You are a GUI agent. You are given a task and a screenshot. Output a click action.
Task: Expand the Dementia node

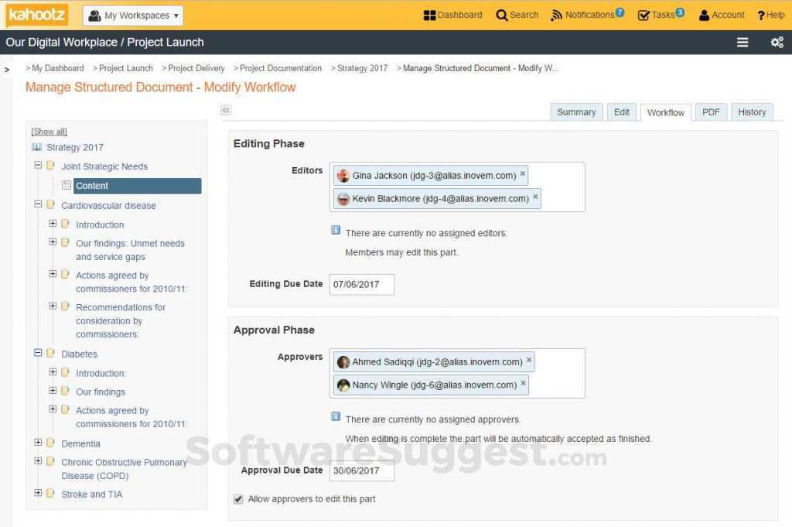38,442
